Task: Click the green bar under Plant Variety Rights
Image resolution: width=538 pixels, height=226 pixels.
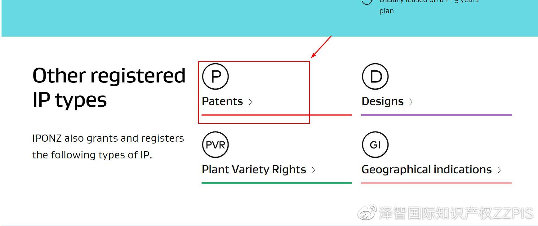Action: 277,183
